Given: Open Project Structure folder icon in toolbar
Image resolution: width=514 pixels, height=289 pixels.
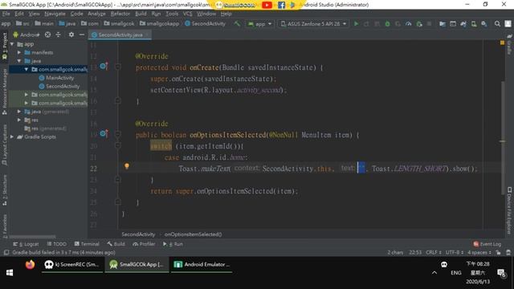Looking at the screenshot, I should click(443, 24).
